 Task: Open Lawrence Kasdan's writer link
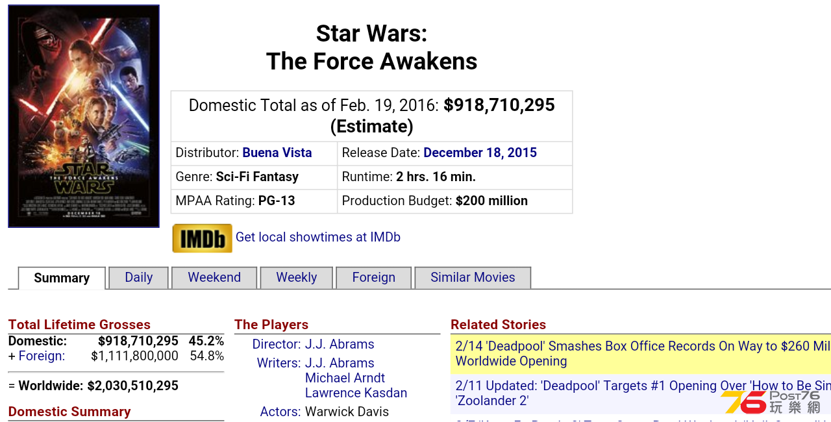click(x=356, y=393)
